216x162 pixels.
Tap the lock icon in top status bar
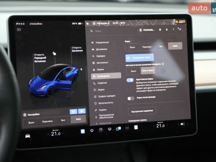(87, 24)
